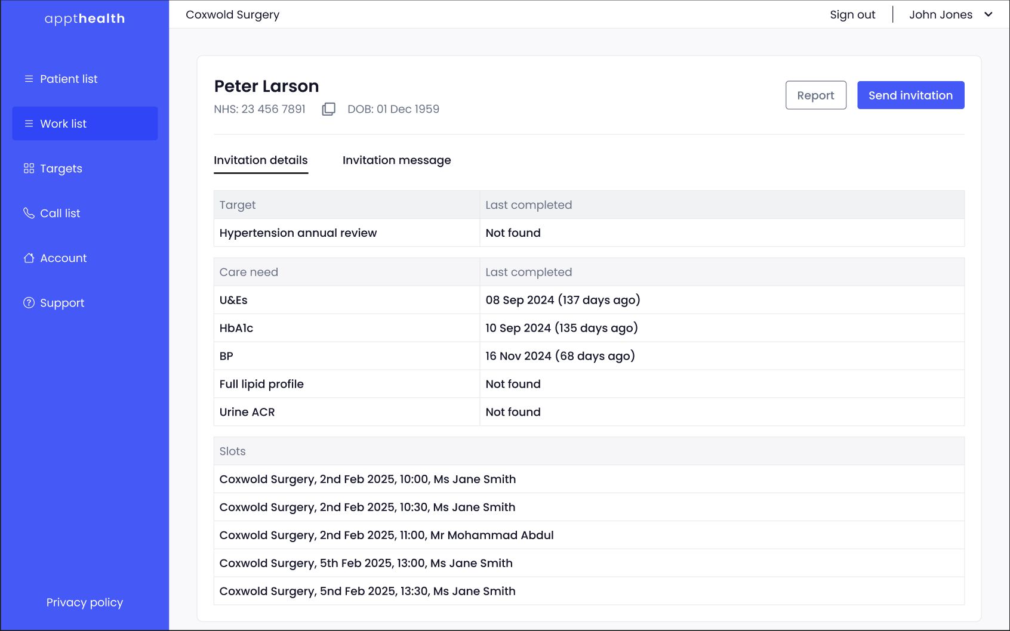The image size is (1010, 631).
Task: Click the Hypertension annual review cell
Action: pos(347,233)
